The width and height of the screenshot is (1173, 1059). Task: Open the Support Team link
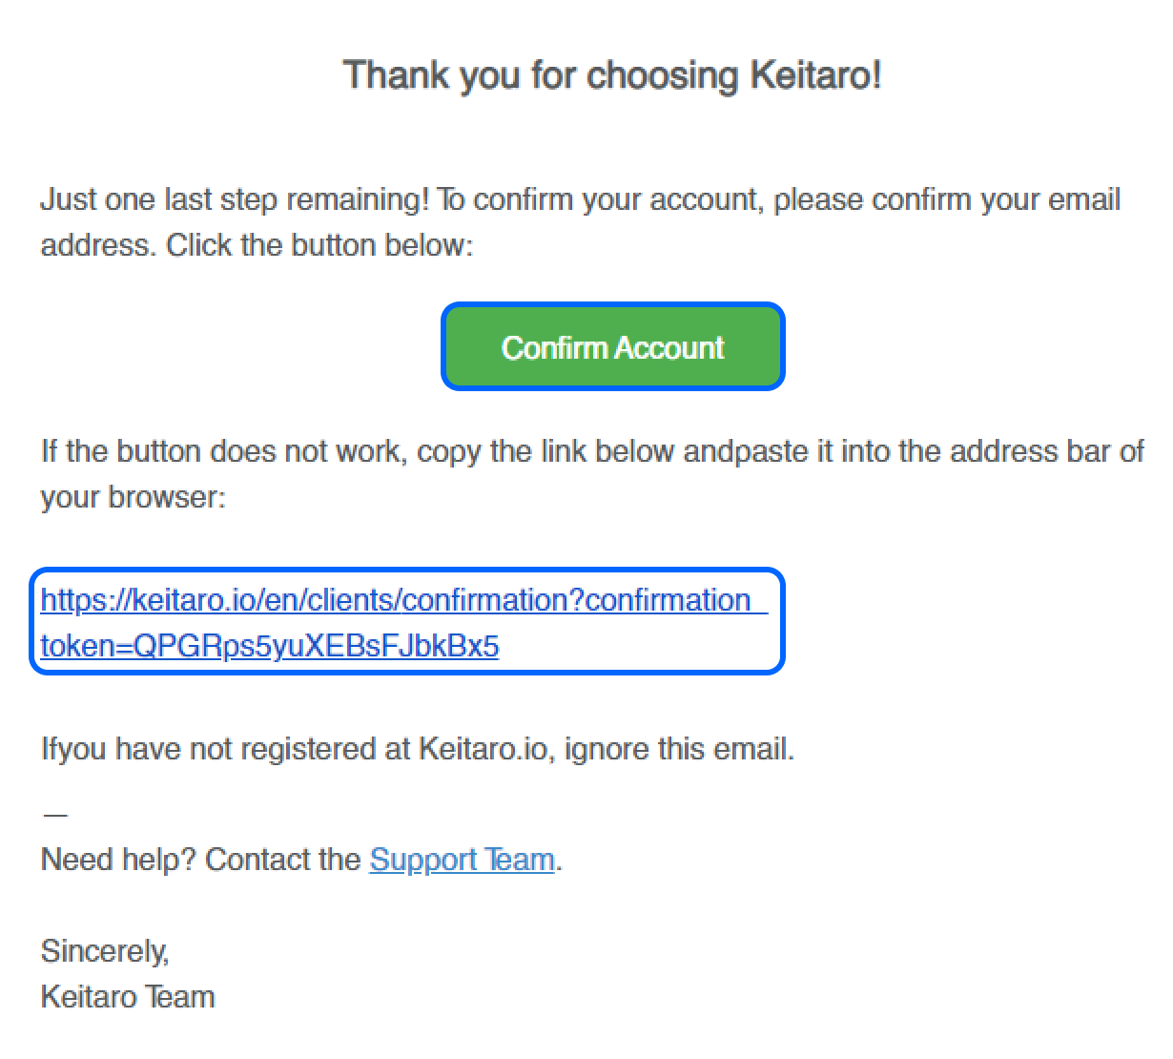[x=462, y=860]
